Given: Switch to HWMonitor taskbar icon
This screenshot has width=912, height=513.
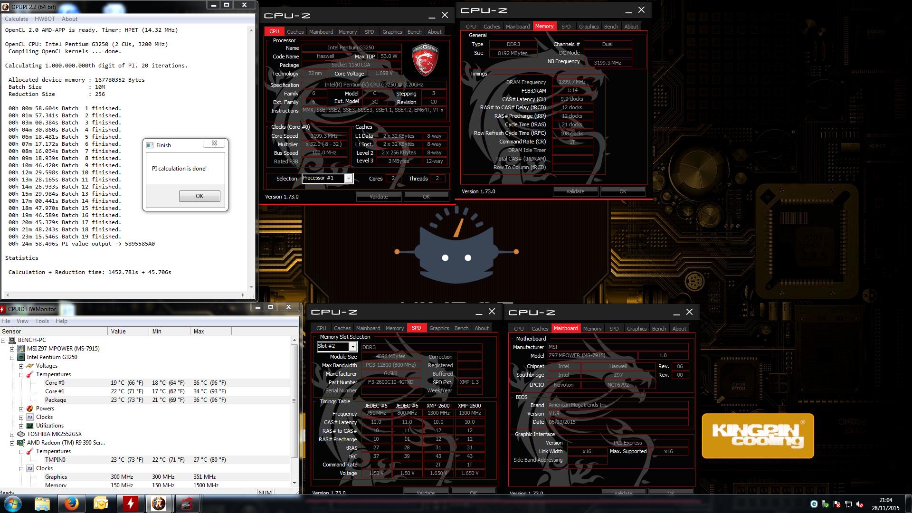Looking at the screenshot, I should click(130, 503).
